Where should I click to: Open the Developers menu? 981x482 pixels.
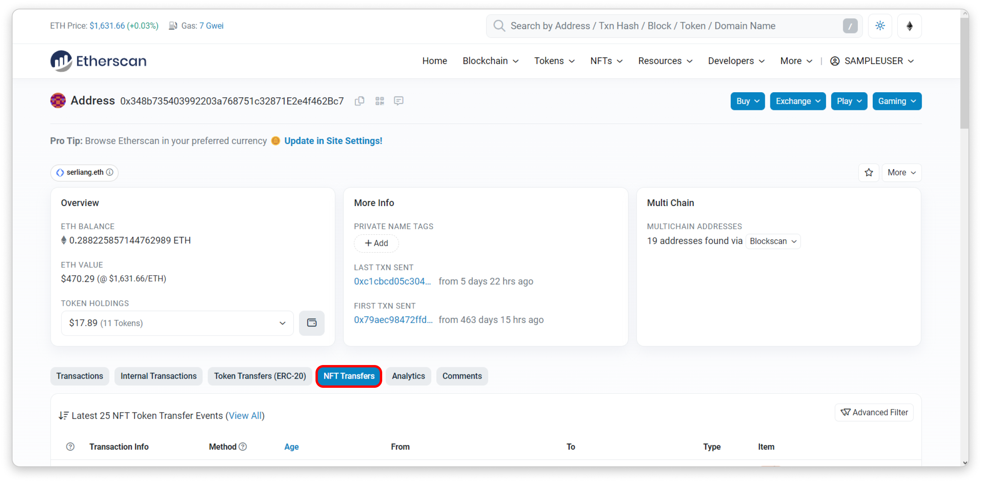coord(736,61)
